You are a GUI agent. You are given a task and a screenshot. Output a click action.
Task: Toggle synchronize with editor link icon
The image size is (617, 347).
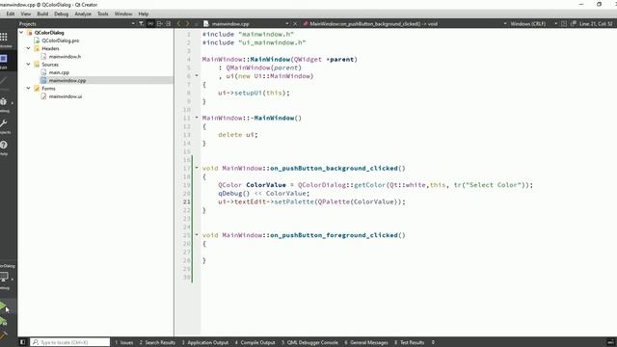[x=150, y=23]
